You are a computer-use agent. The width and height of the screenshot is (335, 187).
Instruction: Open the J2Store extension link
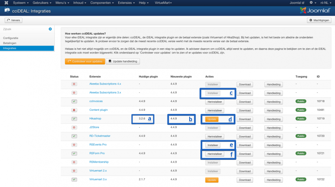tap(94, 127)
